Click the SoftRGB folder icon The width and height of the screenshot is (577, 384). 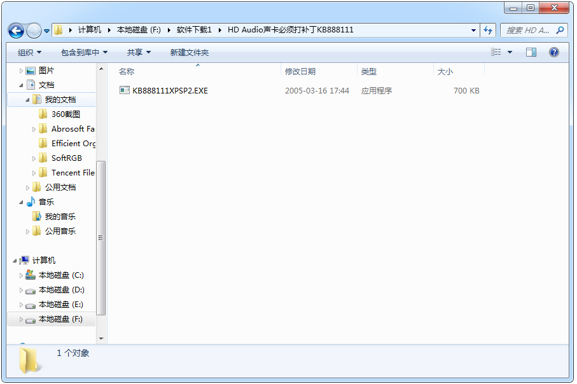pyautogui.click(x=43, y=158)
